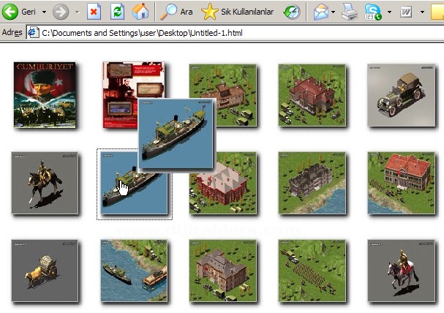Viewport: 444px width, 313px height.
Task: Open the Cumhuriyet cover thumbnail
Action: pyautogui.click(x=45, y=94)
